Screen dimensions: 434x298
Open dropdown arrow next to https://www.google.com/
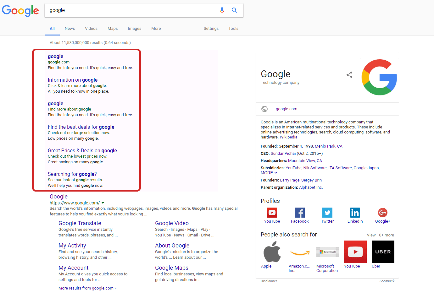click(x=103, y=203)
